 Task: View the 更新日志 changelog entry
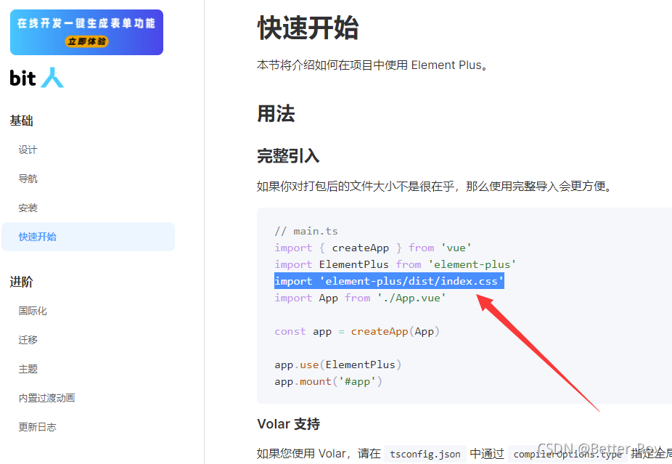pyautogui.click(x=37, y=426)
